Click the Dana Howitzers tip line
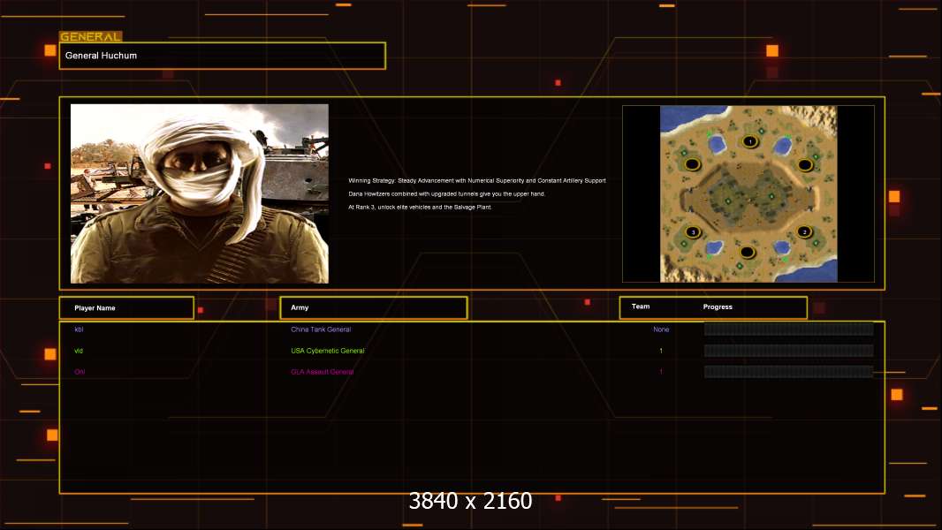This screenshot has width=942, height=530. [446, 193]
